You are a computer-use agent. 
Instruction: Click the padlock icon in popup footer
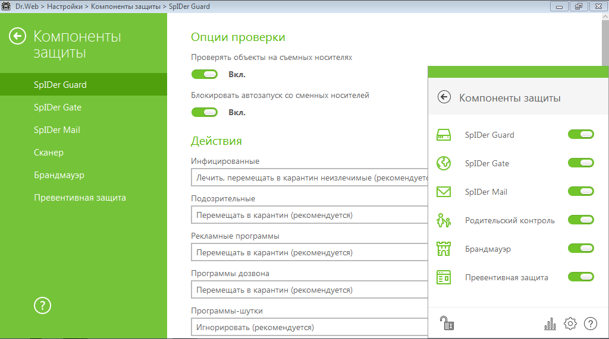click(447, 323)
